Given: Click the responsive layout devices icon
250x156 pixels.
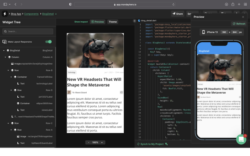Looking at the screenshot, I should pos(4,42).
